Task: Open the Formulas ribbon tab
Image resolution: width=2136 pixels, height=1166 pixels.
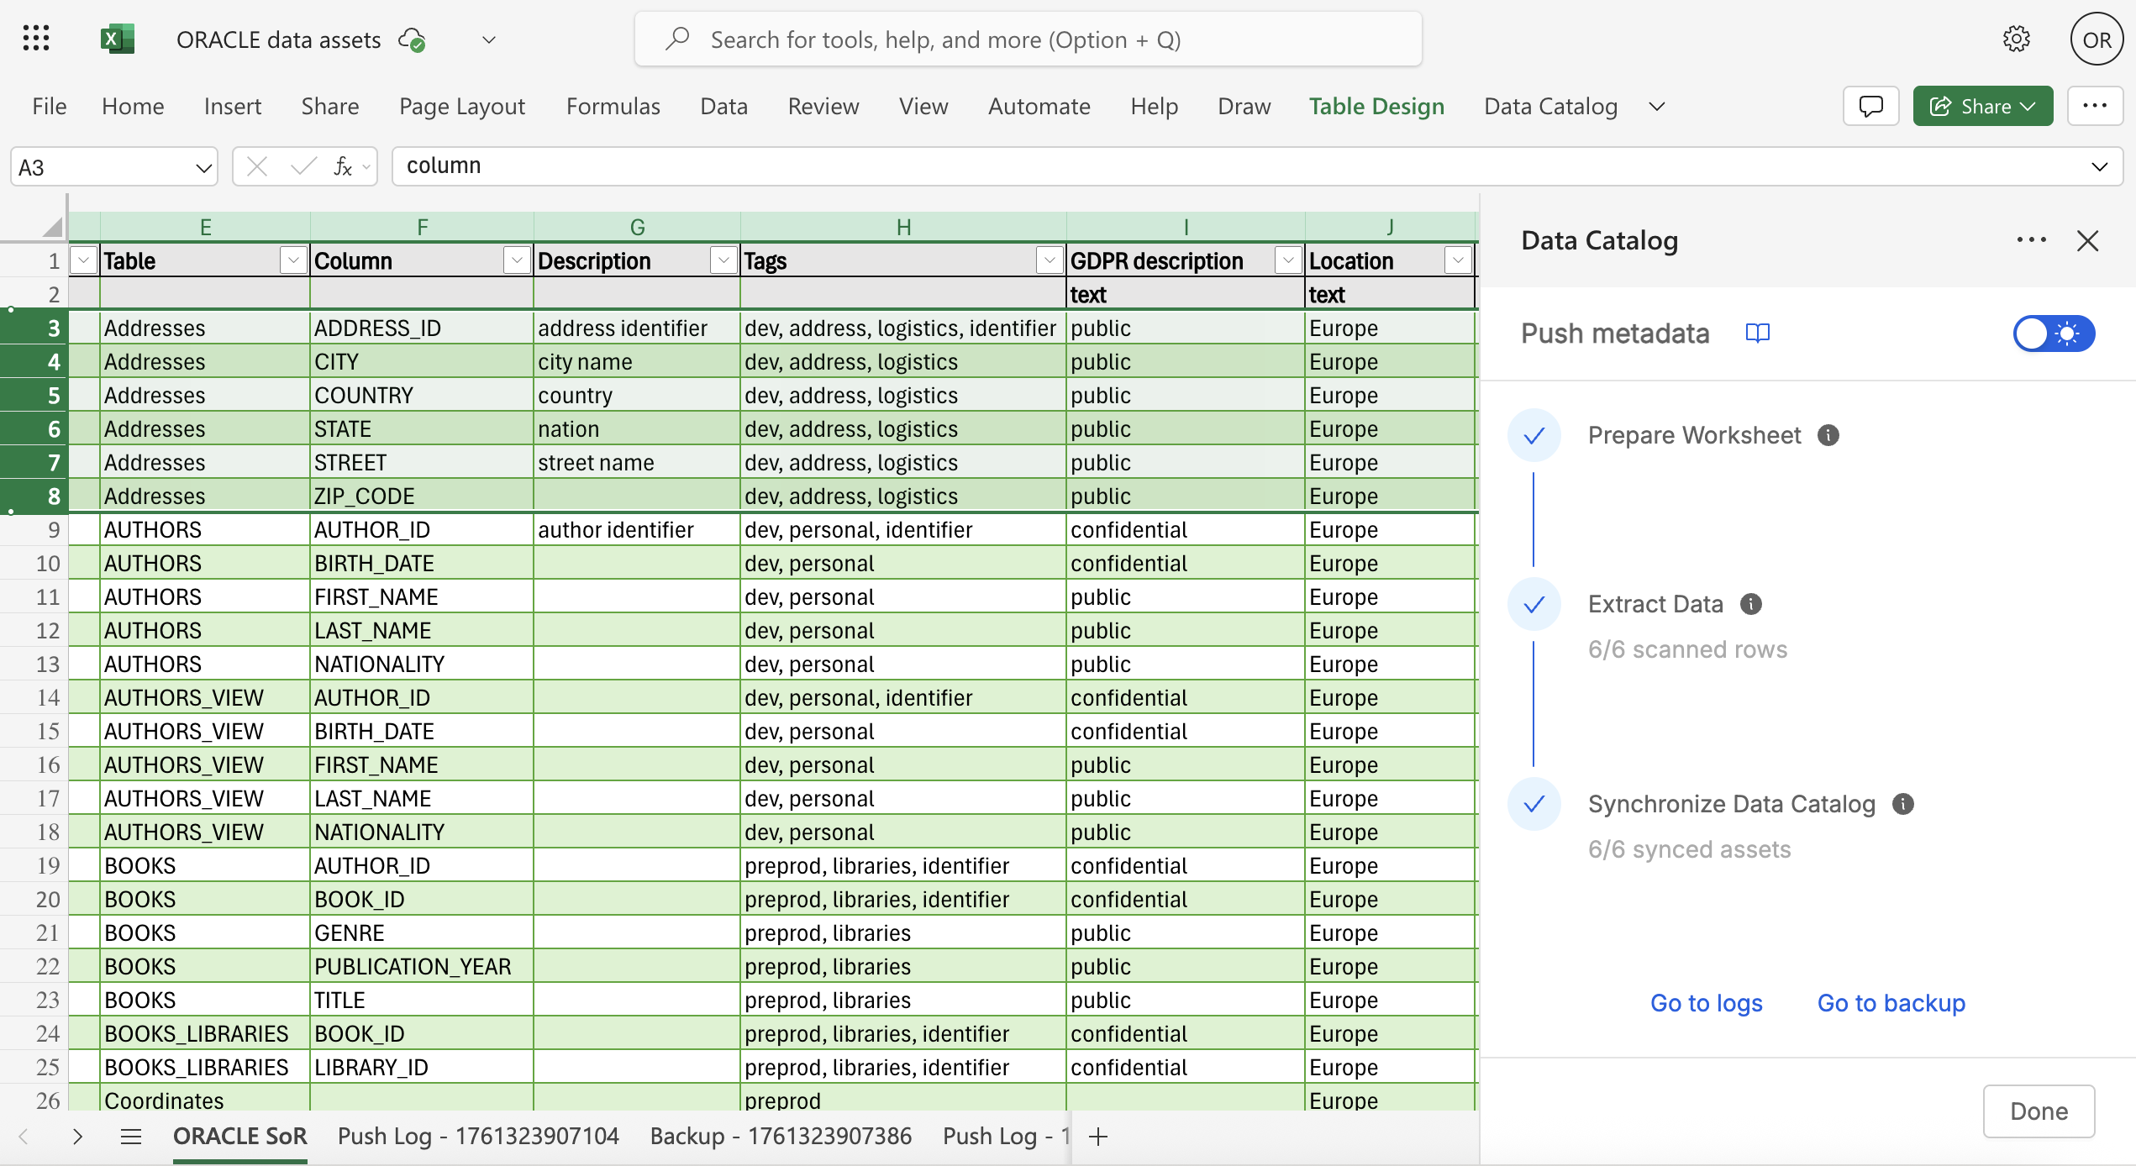Action: tap(613, 106)
